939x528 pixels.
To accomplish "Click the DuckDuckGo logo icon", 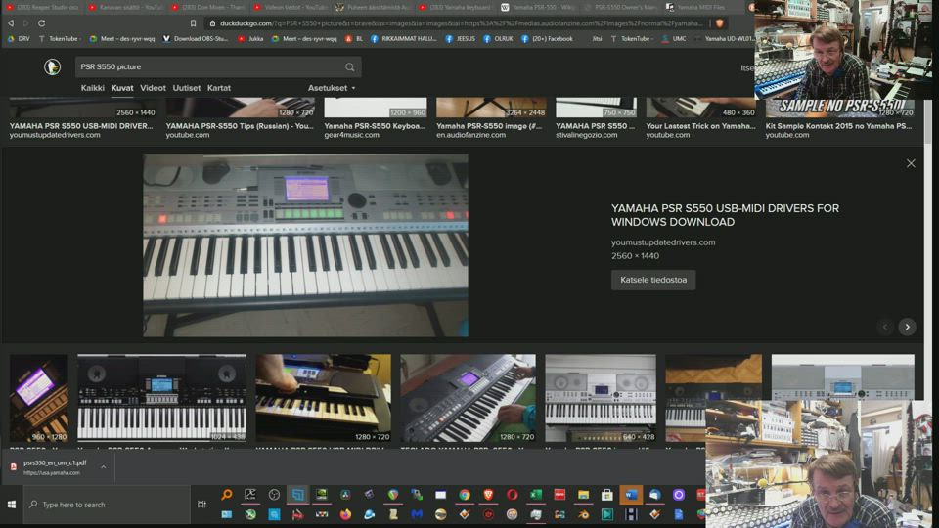I will 52,66.
